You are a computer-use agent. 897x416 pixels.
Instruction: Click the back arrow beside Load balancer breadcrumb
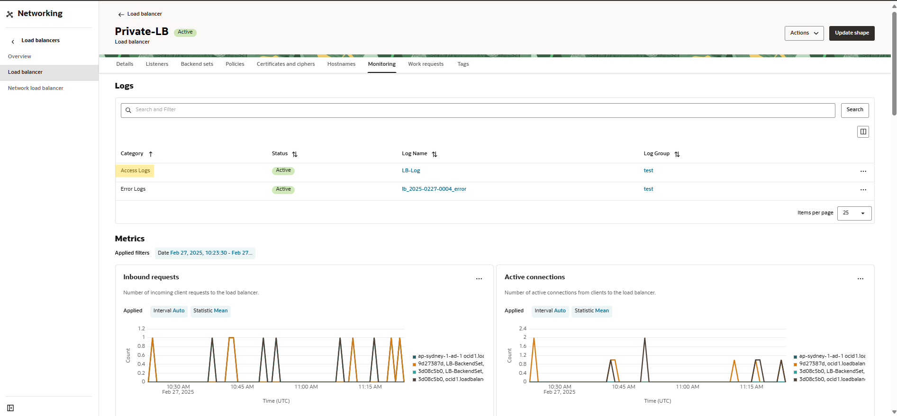pyautogui.click(x=121, y=14)
